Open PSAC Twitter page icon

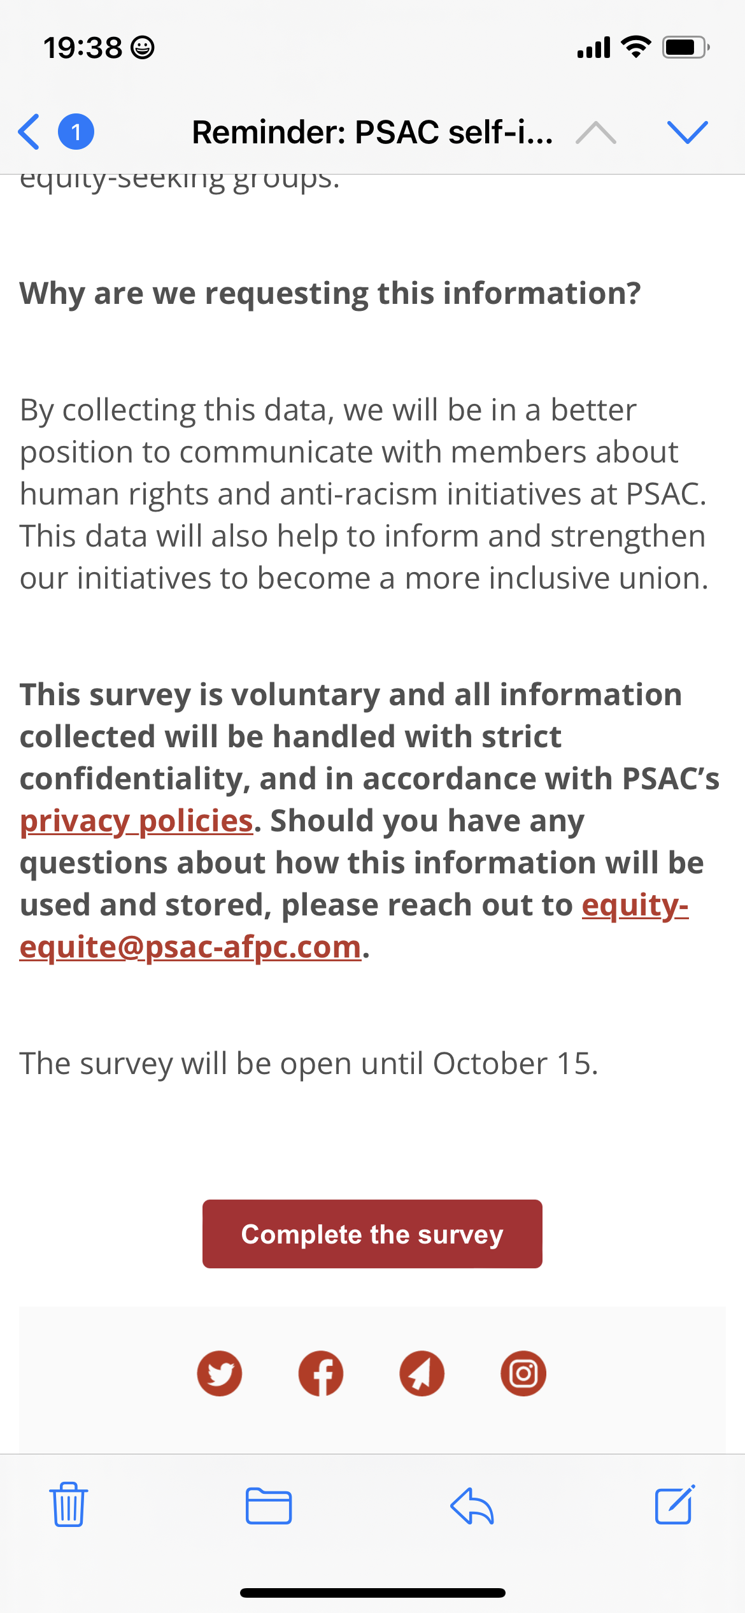[220, 1373]
